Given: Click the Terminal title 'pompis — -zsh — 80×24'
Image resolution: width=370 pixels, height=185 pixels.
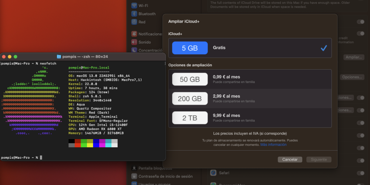Looking at the screenshot, I should [x=85, y=57].
